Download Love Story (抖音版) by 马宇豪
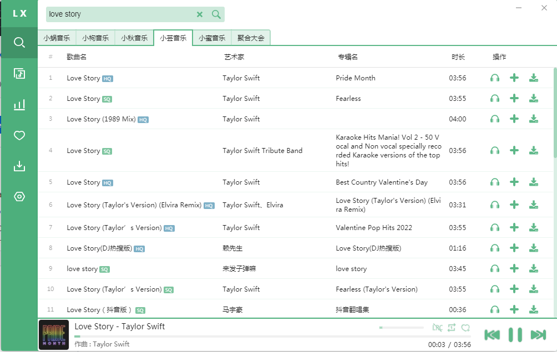This screenshot has width=557, height=352. 534,310
